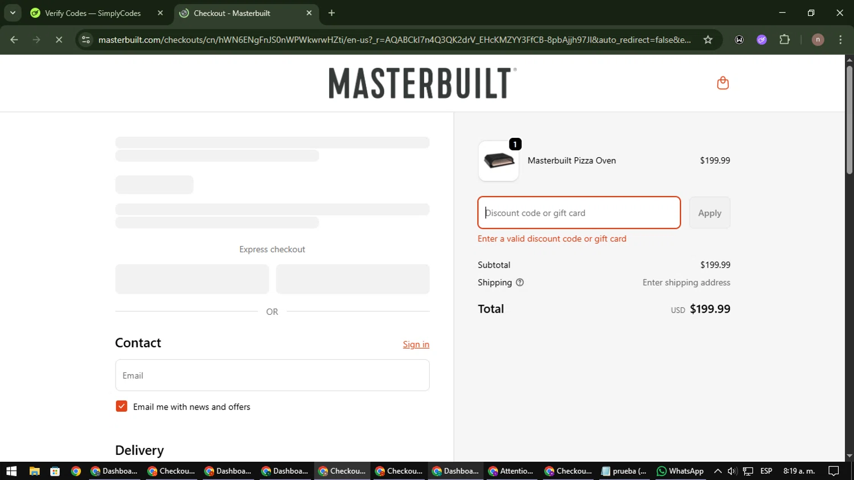
Task: Close the Verify Codes — SimplyCodes tab
Action: pyautogui.click(x=160, y=13)
